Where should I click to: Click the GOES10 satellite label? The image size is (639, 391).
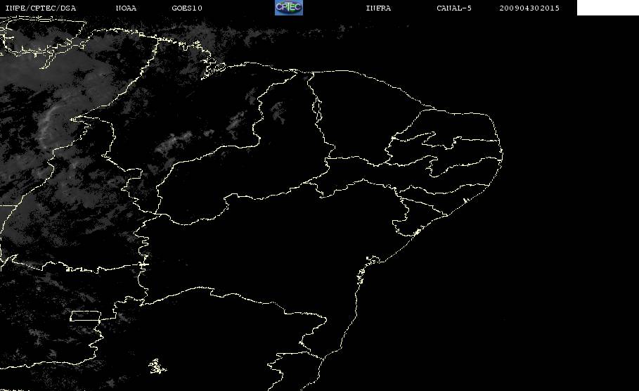tap(187, 8)
